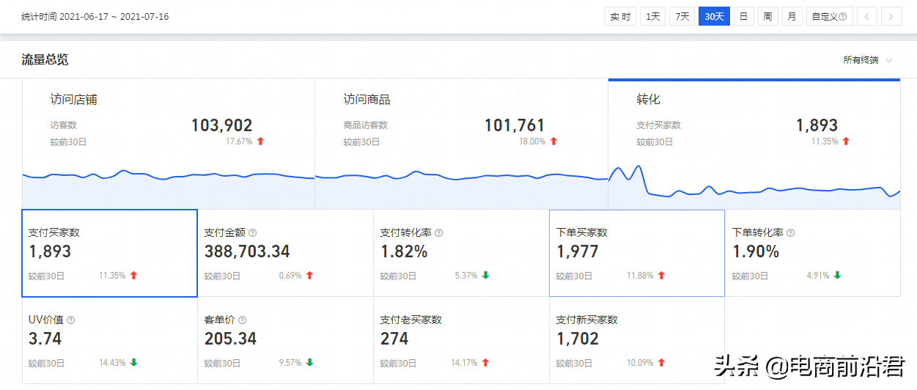The width and height of the screenshot is (917, 390).
Task: Go to previous period arrow
Action: point(867,16)
